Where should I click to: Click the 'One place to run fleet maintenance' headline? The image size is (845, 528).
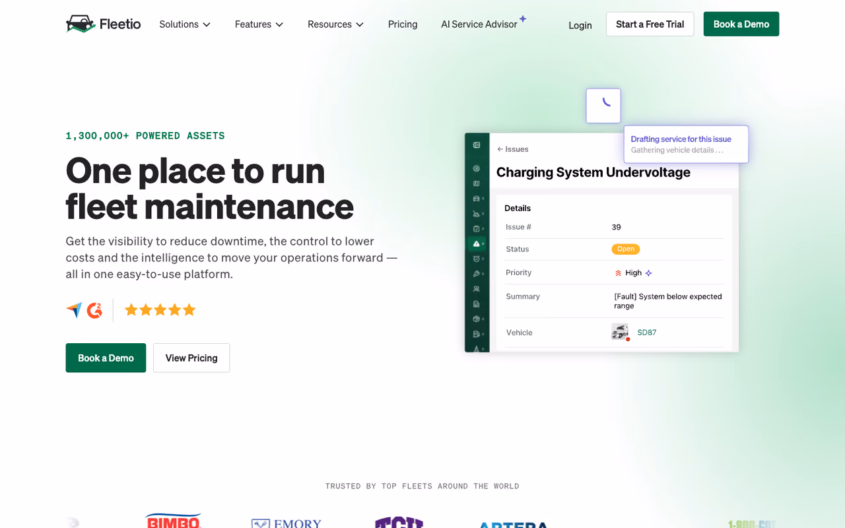pyautogui.click(x=210, y=188)
